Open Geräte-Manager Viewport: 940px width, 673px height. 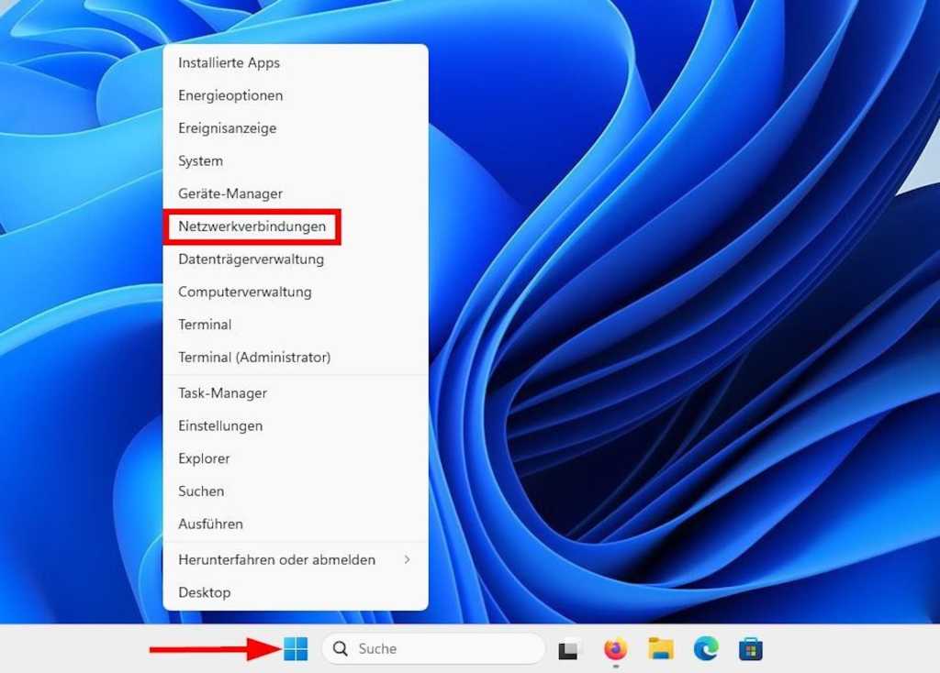click(x=230, y=194)
